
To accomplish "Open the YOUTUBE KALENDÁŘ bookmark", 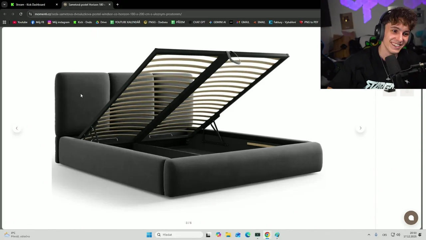I will pyautogui.click(x=125, y=22).
